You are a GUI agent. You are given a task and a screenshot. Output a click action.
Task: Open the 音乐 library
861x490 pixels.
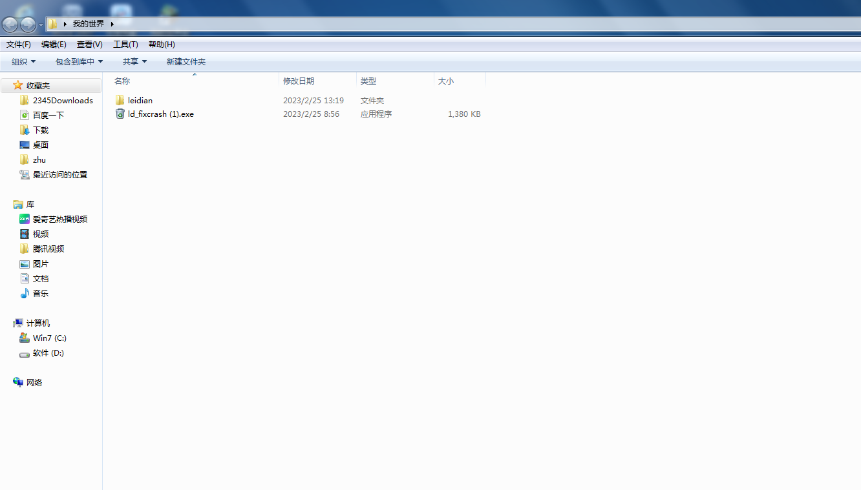click(x=40, y=294)
